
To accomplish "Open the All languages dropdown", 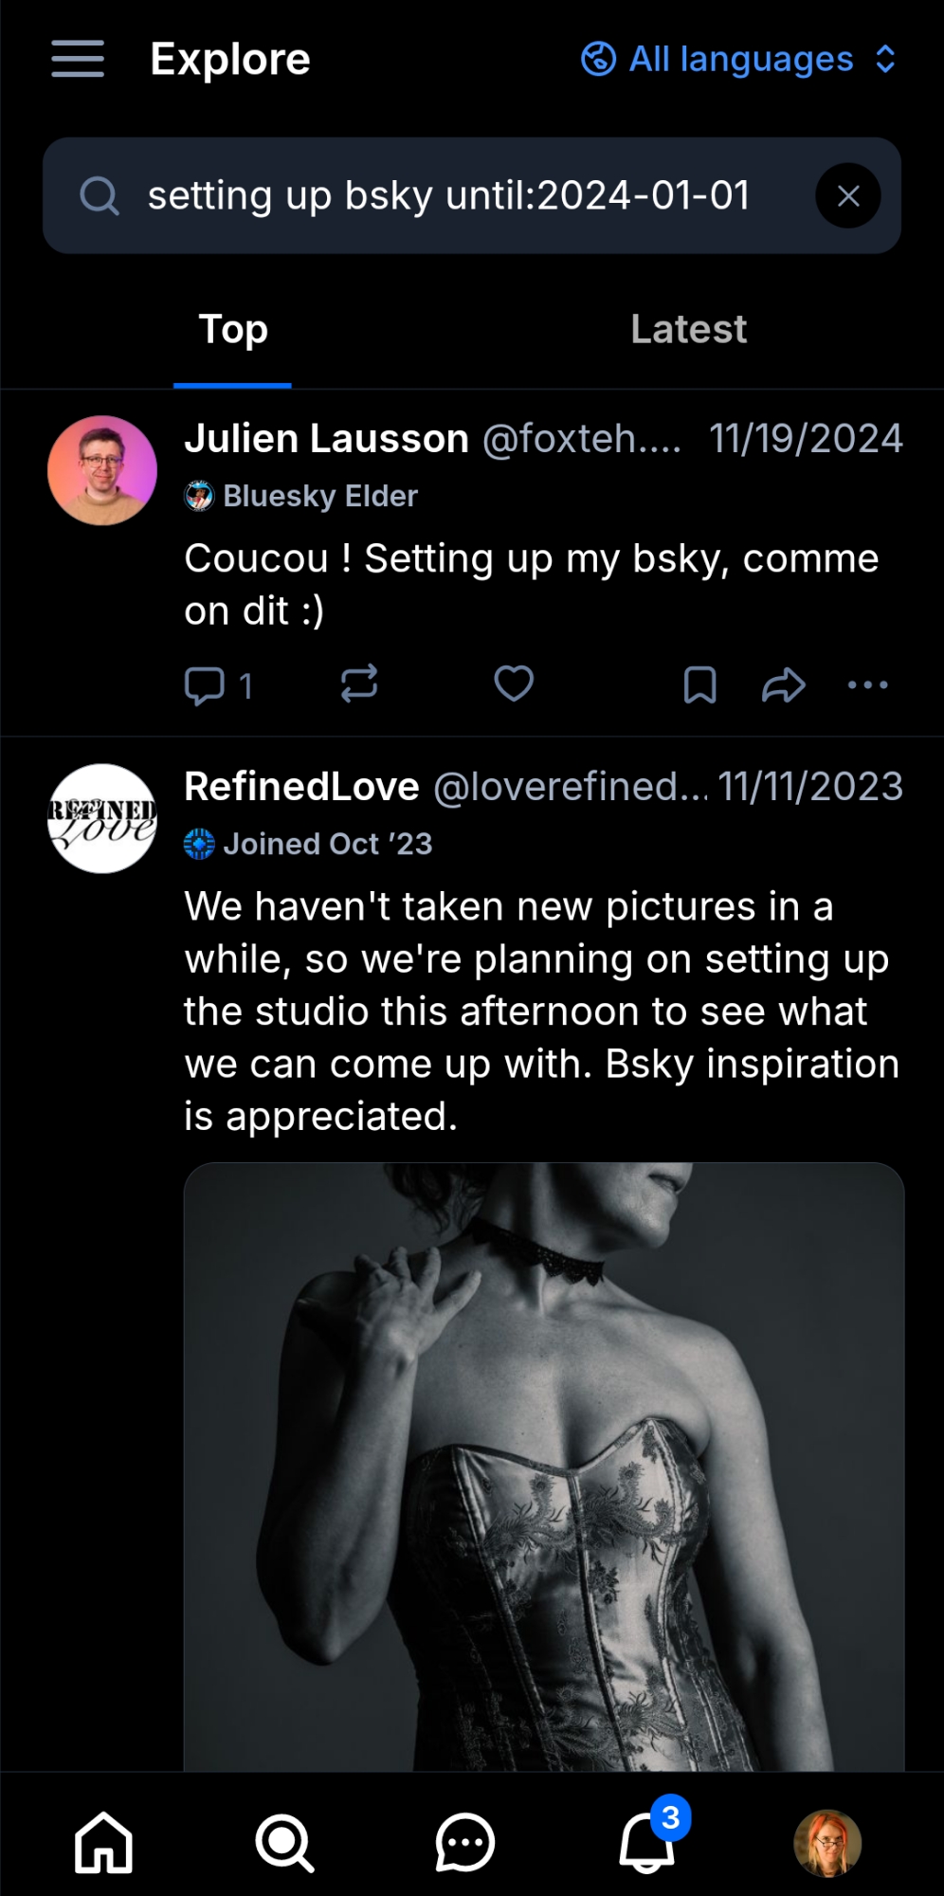I will click(739, 60).
